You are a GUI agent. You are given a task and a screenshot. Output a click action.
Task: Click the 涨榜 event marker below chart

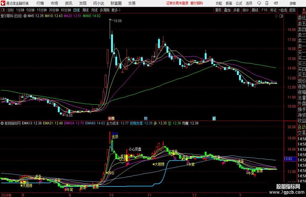tap(111, 118)
